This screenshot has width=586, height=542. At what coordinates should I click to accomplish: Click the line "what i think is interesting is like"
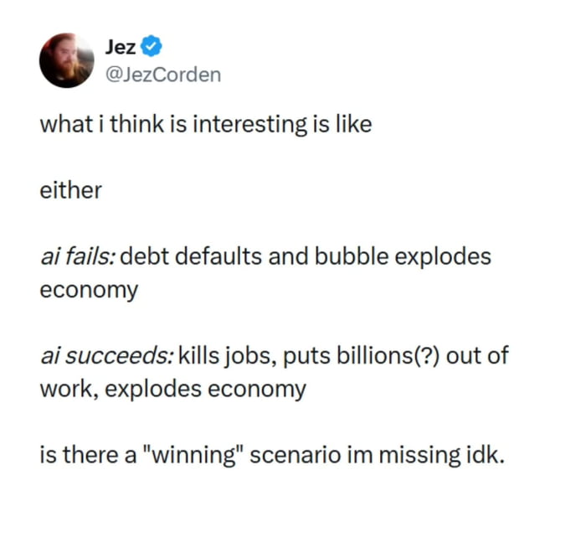(x=205, y=125)
